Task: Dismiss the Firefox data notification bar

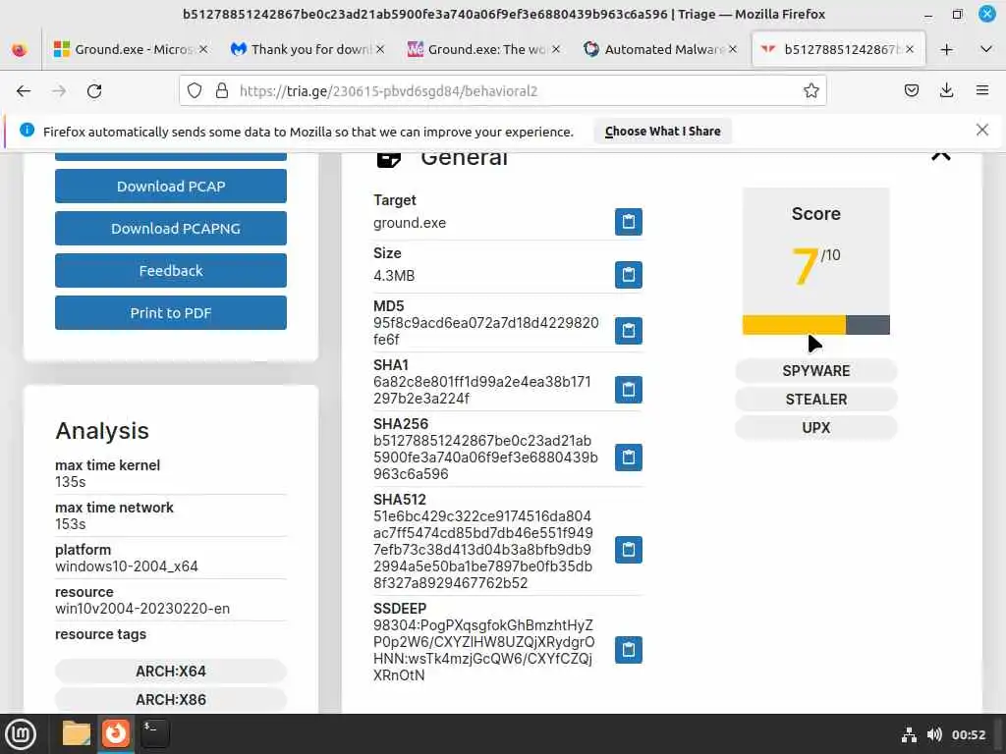Action: pos(981,131)
